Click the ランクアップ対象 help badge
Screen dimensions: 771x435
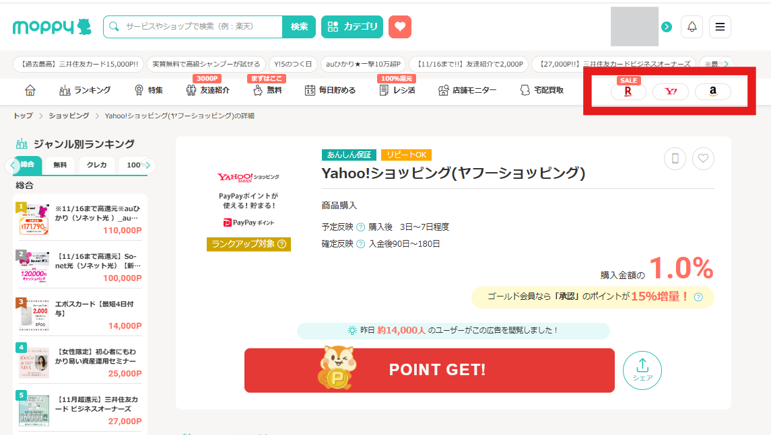248,244
